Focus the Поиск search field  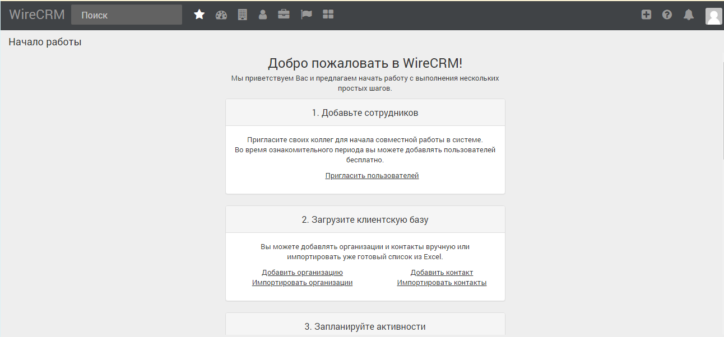click(x=127, y=15)
